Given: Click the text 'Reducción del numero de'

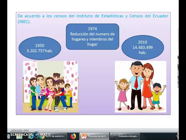Looking at the screenshot, I should 92,34.
